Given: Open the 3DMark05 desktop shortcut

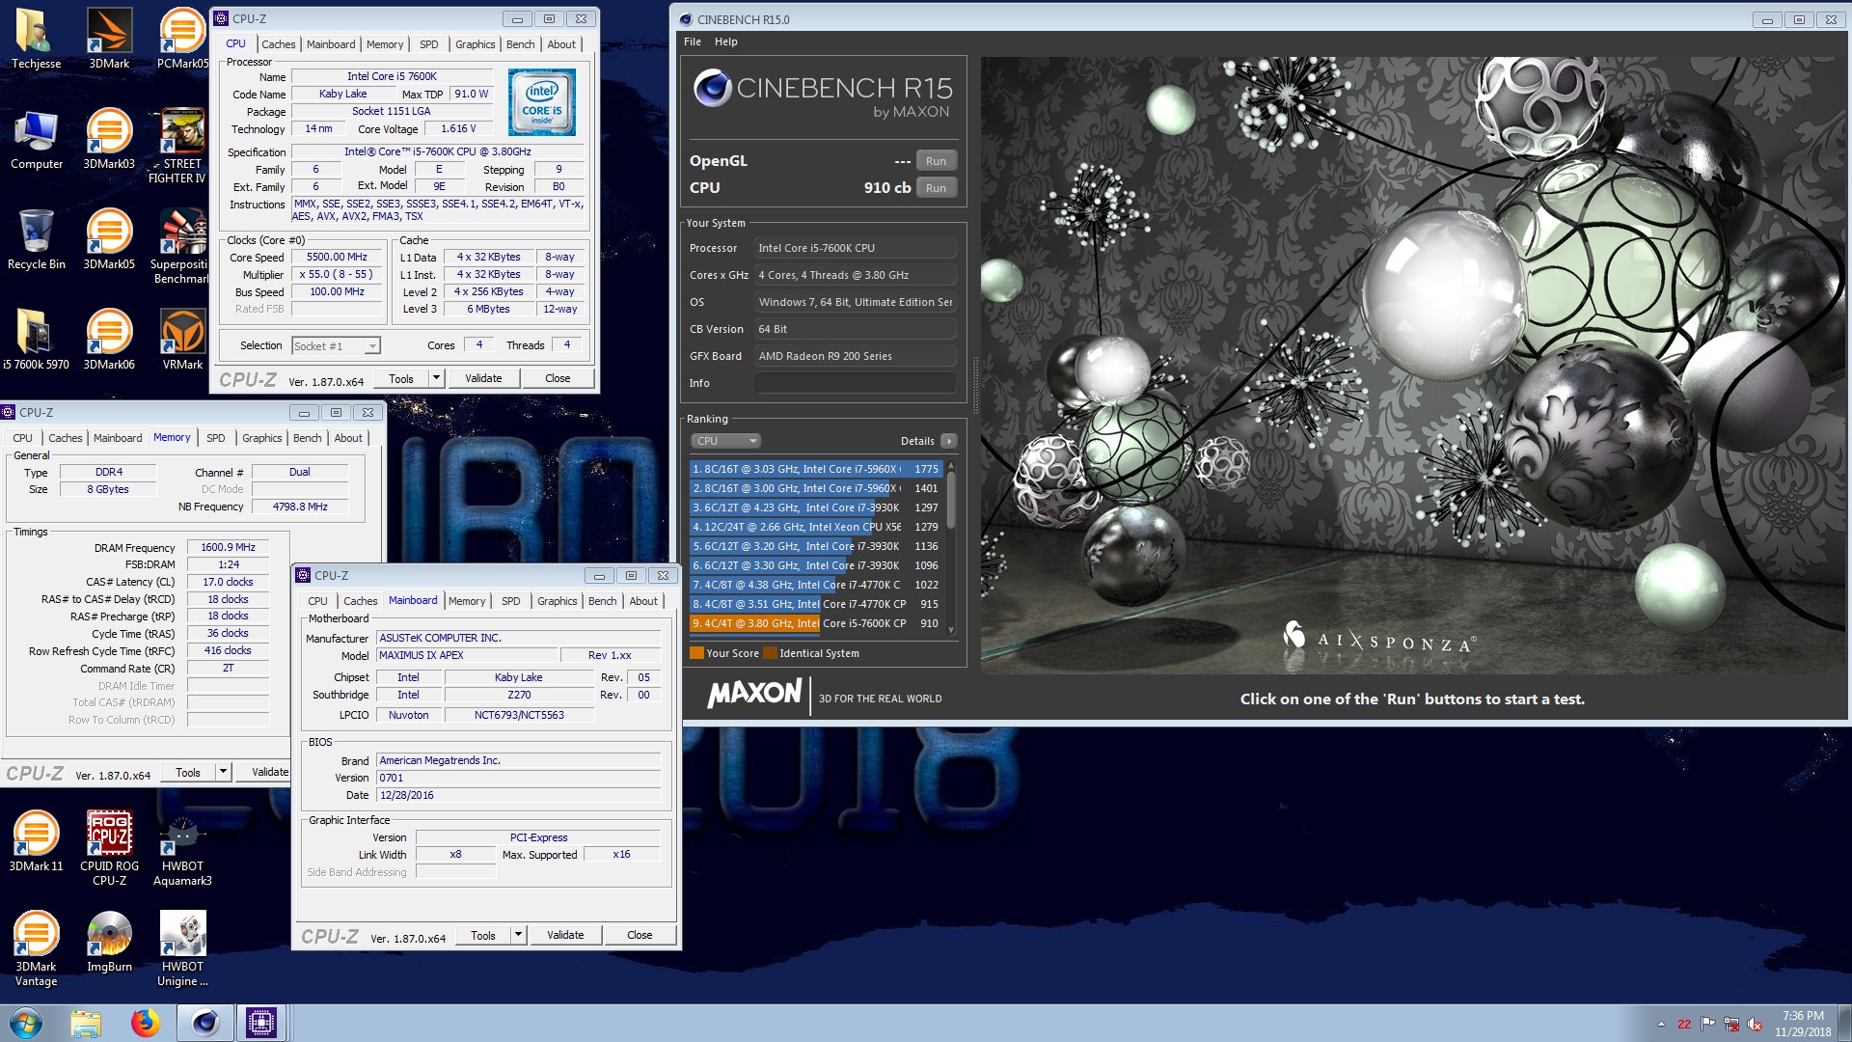Looking at the screenshot, I should tap(109, 239).
